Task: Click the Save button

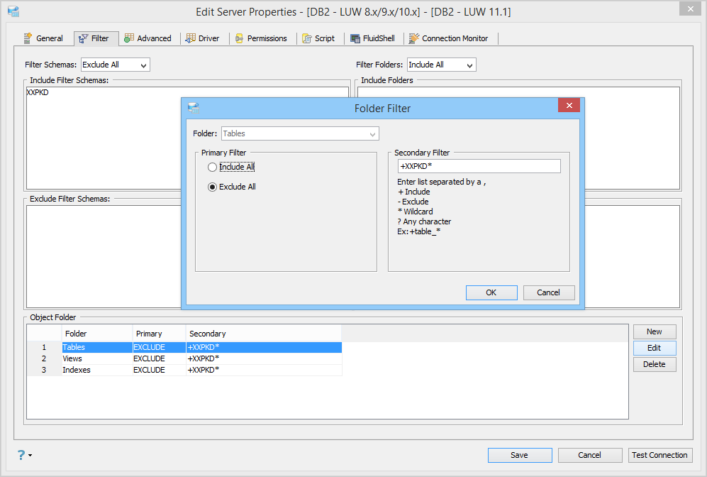Action: [519, 455]
